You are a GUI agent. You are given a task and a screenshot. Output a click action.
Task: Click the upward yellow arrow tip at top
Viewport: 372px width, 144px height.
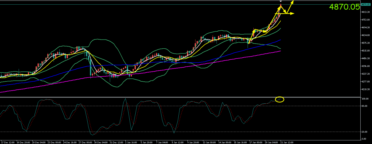[x=292, y=1]
